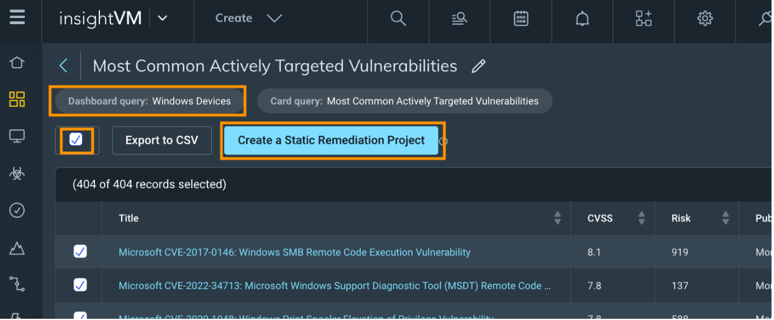Image resolution: width=774 pixels, height=320 pixels.
Task: Click the back arrow beside title
Action: click(63, 66)
